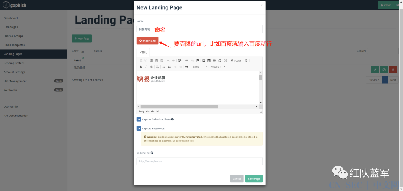Screen dimensions: 403x191
Task: Click help icon beside Capture Submitted Data
Action: click(x=172, y=119)
